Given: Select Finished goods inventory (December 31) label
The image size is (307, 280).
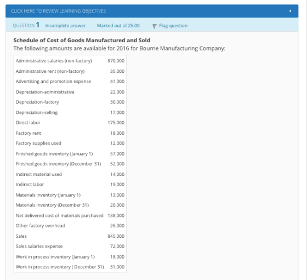Looking at the screenshot, I should (x=58, y=164).
